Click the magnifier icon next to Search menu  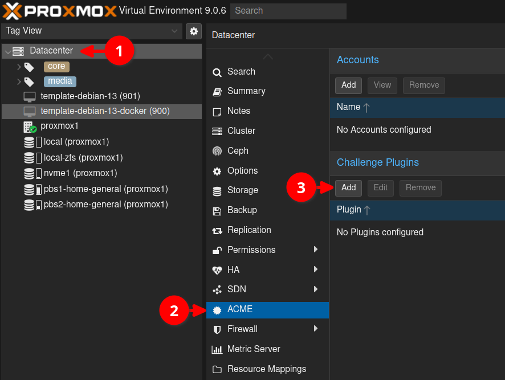click(x=217, y=72)
